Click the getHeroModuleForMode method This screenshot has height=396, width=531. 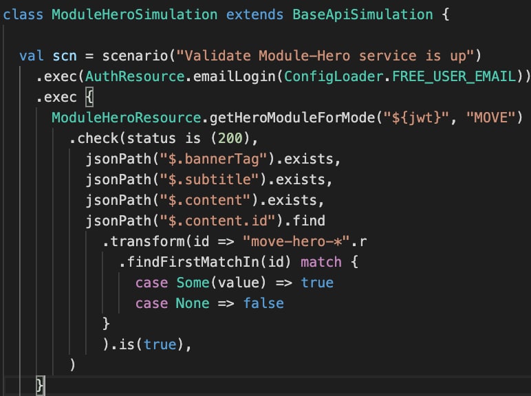[x=292, y=118]
